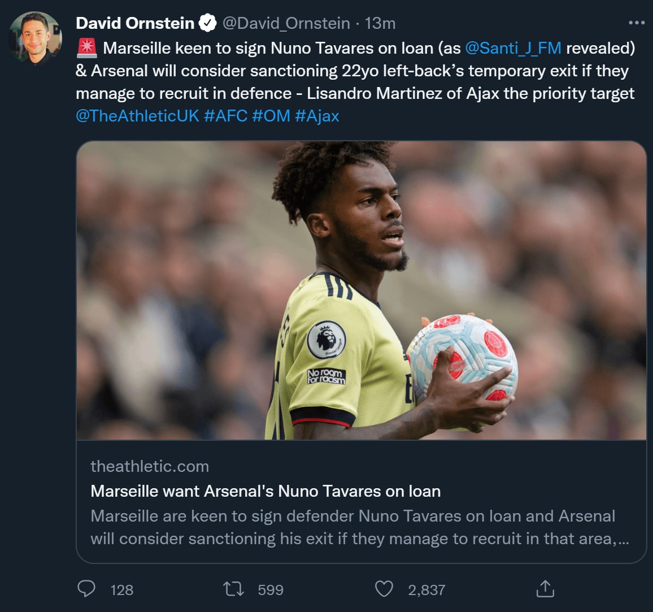Open the share tweet icon

click(545, 589)
